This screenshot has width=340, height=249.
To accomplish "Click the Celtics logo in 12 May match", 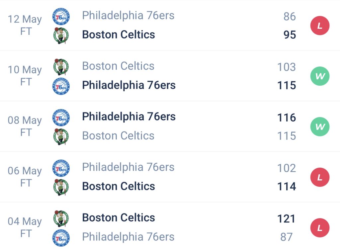I will coord(61,36).
